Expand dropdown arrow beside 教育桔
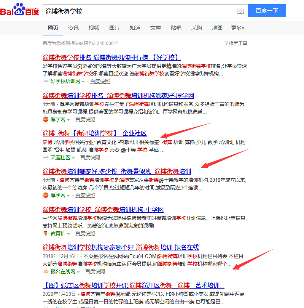Viewport: 304px width, 308px height. 68,234
